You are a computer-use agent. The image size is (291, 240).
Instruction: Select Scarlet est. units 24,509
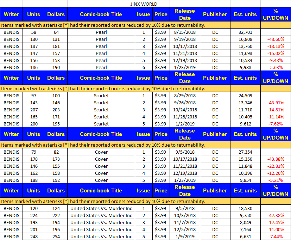coord(245,96)
